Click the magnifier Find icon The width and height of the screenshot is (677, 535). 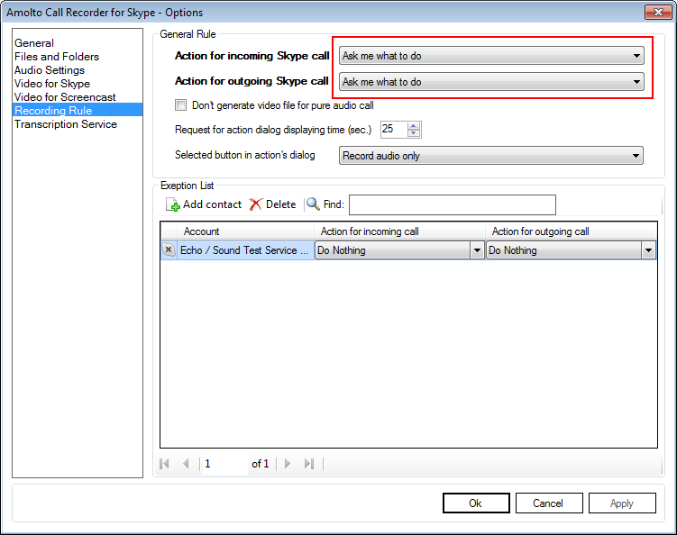tap(313, 204)
